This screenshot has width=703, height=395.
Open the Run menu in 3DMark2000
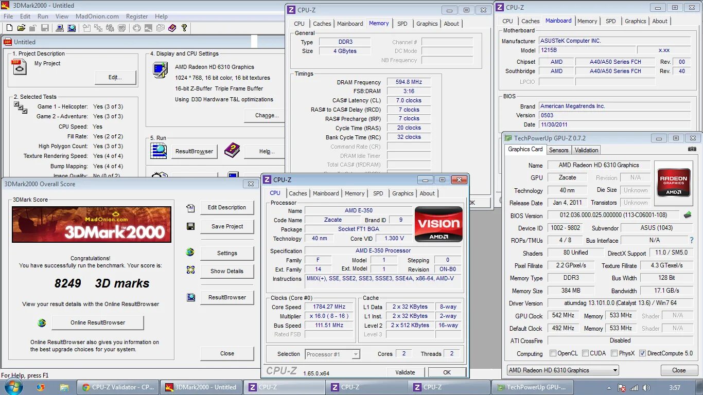[43, 16]
